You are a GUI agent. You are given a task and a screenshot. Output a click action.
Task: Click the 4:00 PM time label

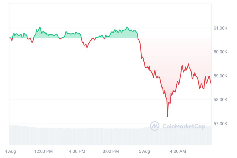tap(77, 151)
